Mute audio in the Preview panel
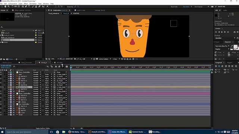This screenshot has height=134, width=239. click(238, 32)
